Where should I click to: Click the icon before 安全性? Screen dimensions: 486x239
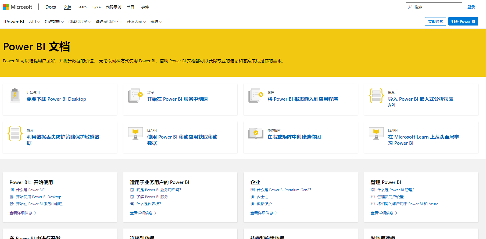click(252, 197)
